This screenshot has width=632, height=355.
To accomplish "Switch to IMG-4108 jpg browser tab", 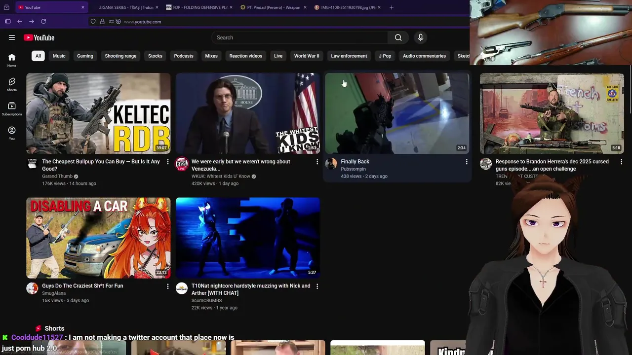I will (348, 7).
